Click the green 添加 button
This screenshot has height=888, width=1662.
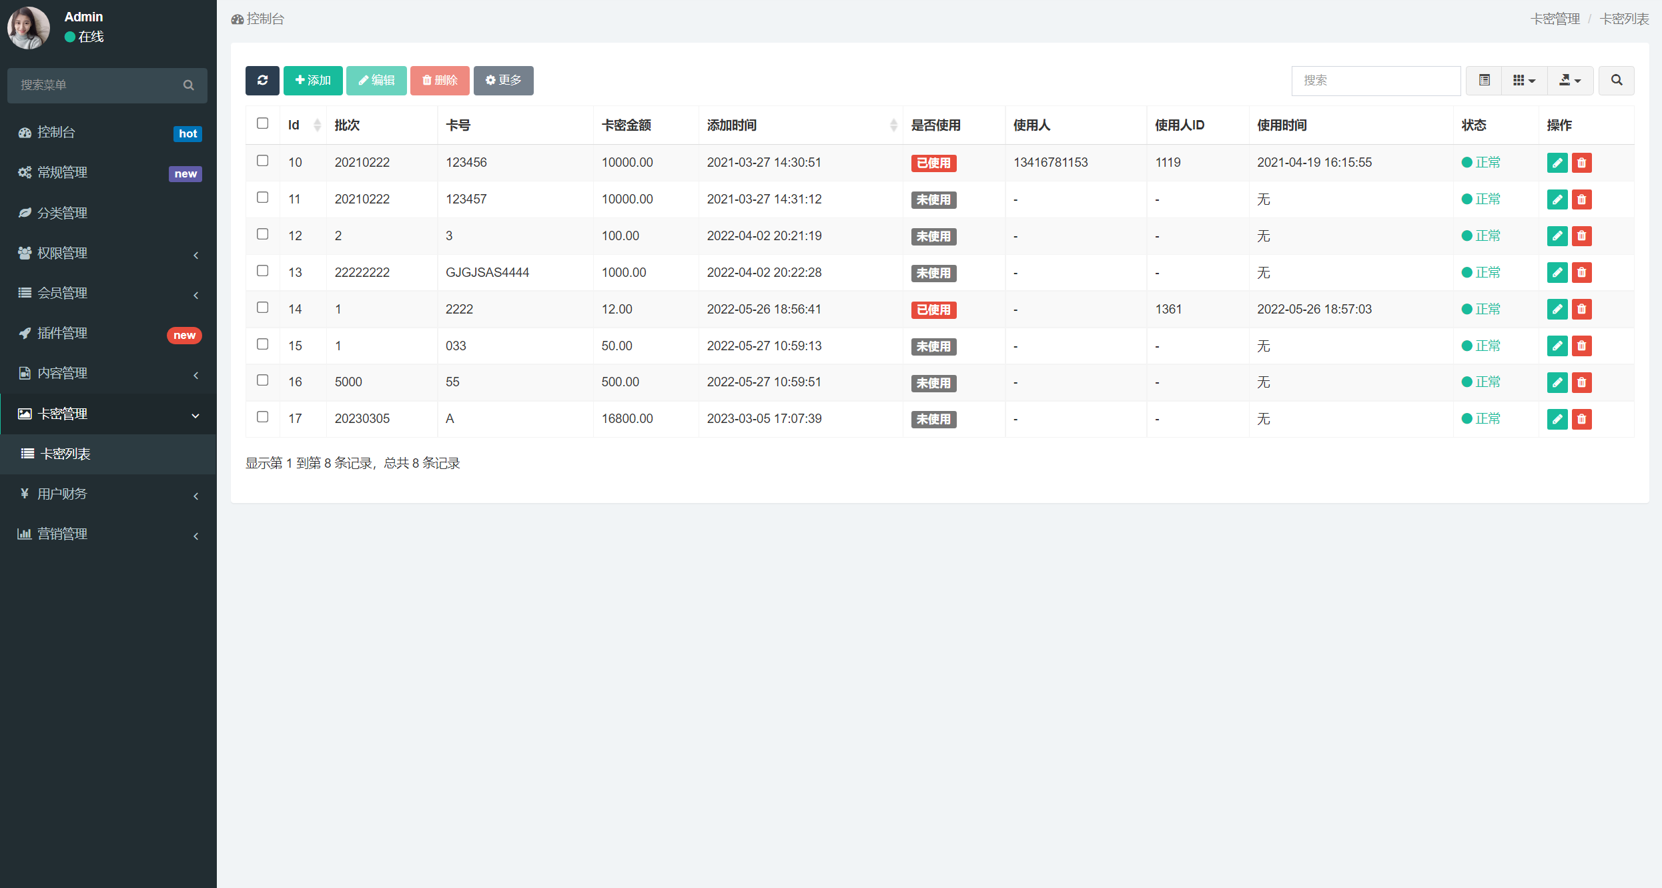(x=313, y=80)
